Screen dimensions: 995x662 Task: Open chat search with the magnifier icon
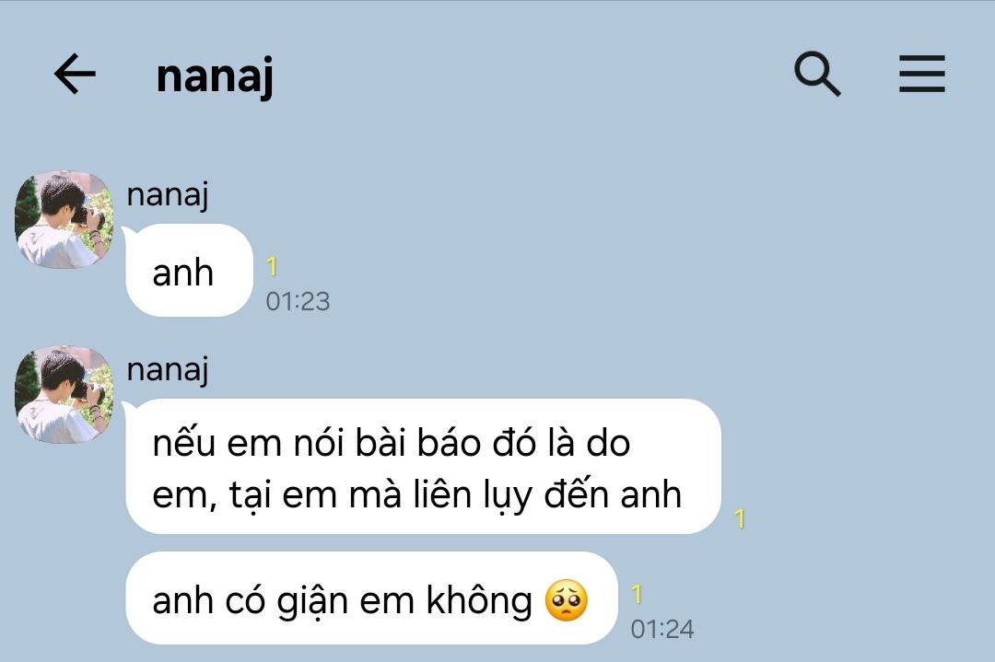817,75
